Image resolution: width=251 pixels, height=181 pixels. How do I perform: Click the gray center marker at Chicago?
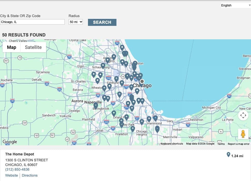pos(142,81)
